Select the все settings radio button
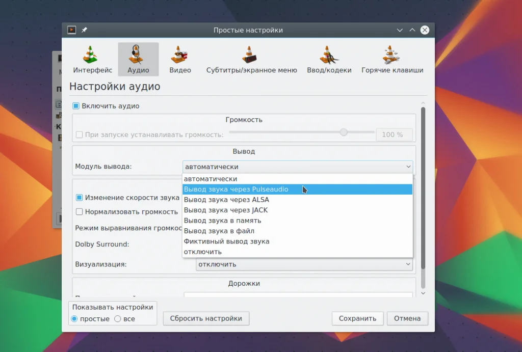The width and height of the screenshot is (522, 352). coord(118,319)
